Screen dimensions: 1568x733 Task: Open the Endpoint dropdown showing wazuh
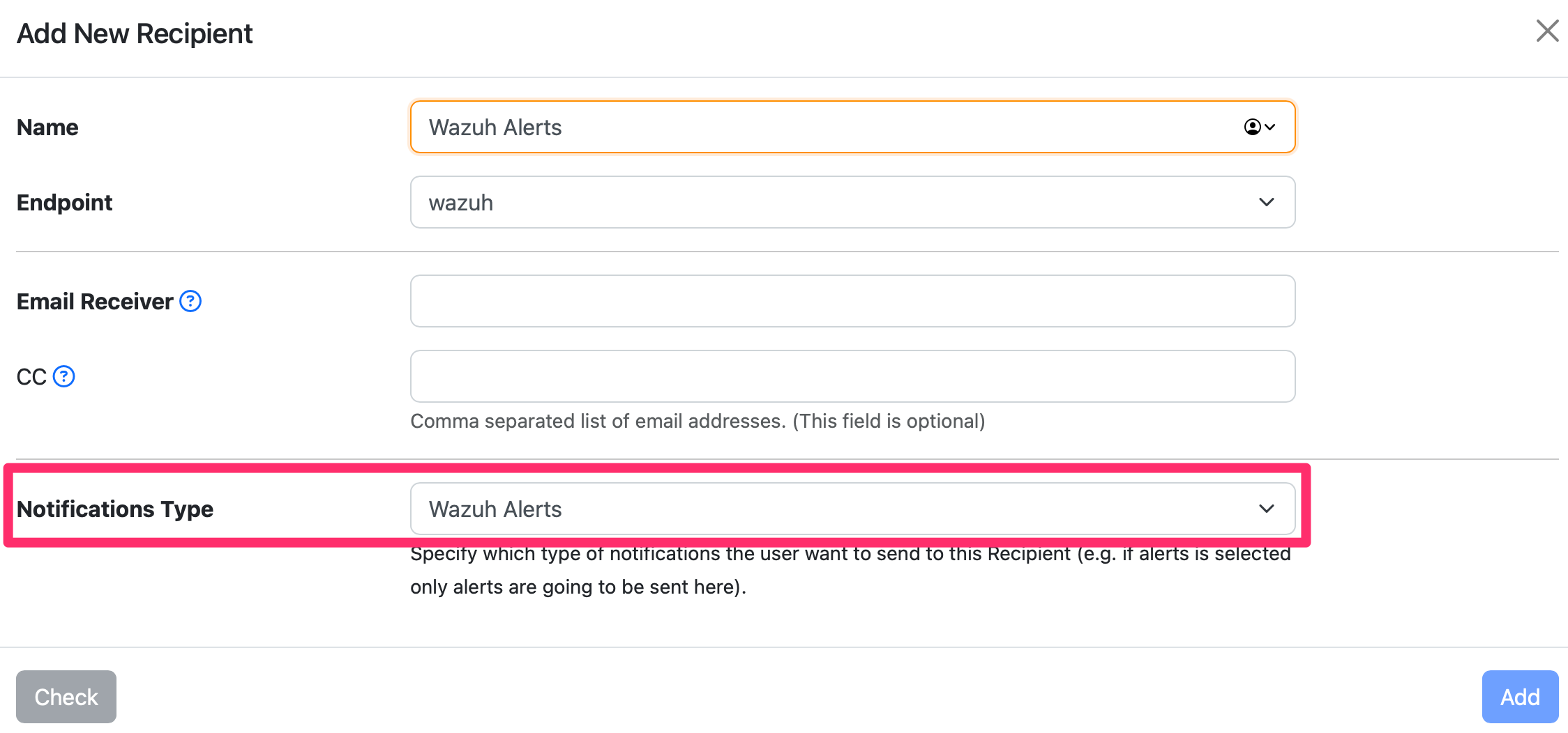coord(852,202)
